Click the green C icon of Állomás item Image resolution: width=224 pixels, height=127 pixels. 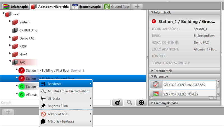[22, 95]
